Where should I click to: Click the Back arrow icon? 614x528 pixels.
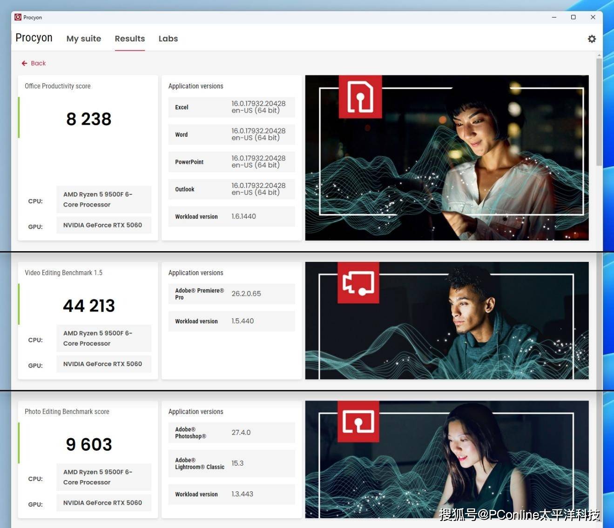(24, 63)
